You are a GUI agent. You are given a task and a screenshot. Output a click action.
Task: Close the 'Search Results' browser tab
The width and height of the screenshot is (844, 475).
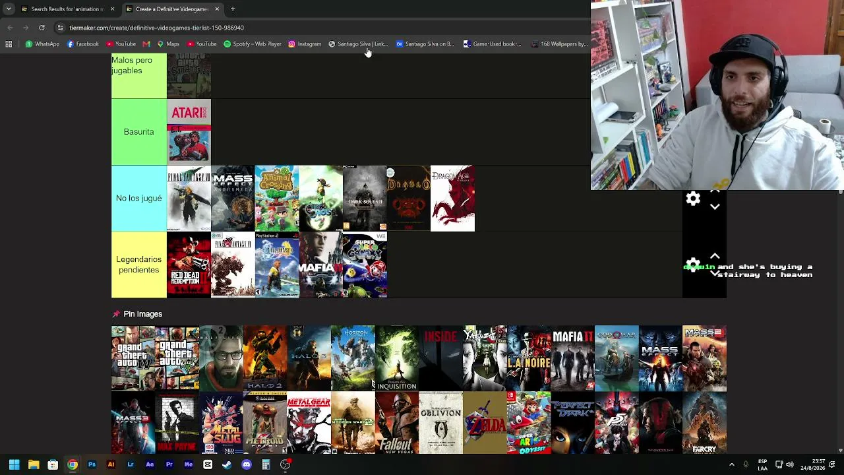[x=112, y=9]
